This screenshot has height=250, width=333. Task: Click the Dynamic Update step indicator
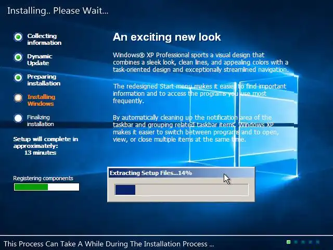(x=18, y=57)
